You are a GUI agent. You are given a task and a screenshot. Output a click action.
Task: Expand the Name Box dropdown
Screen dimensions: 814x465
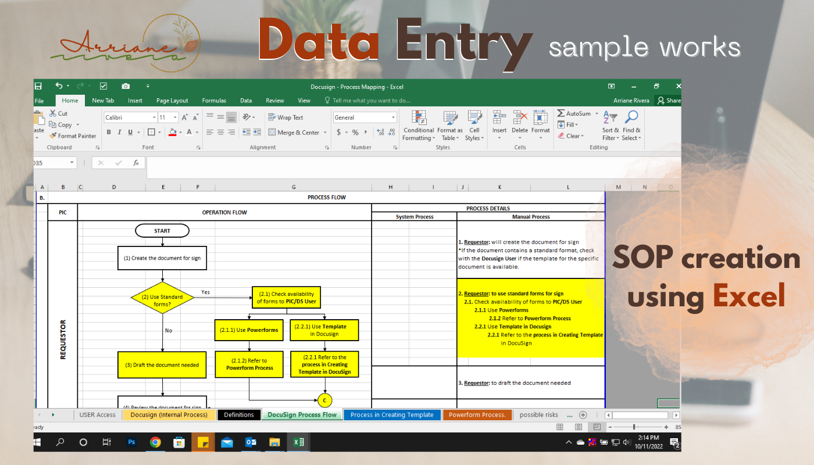pyautogui.click(x=72, y=163)
